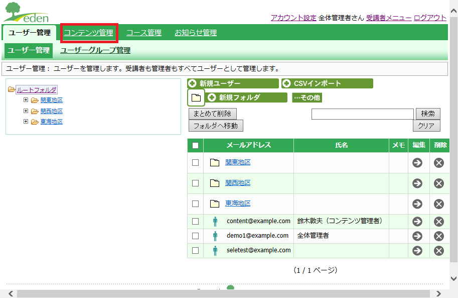Image resolution: width=458 pixels, height=298 pixels.
Task: Edit user content@example.com via arrow icon
Action: (417, 221)
